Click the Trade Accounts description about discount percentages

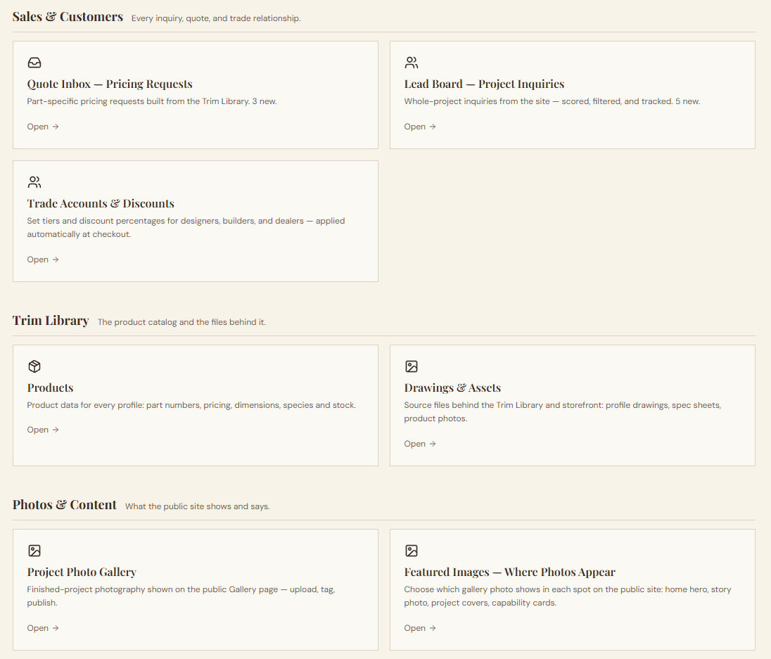tap(186, 228)
